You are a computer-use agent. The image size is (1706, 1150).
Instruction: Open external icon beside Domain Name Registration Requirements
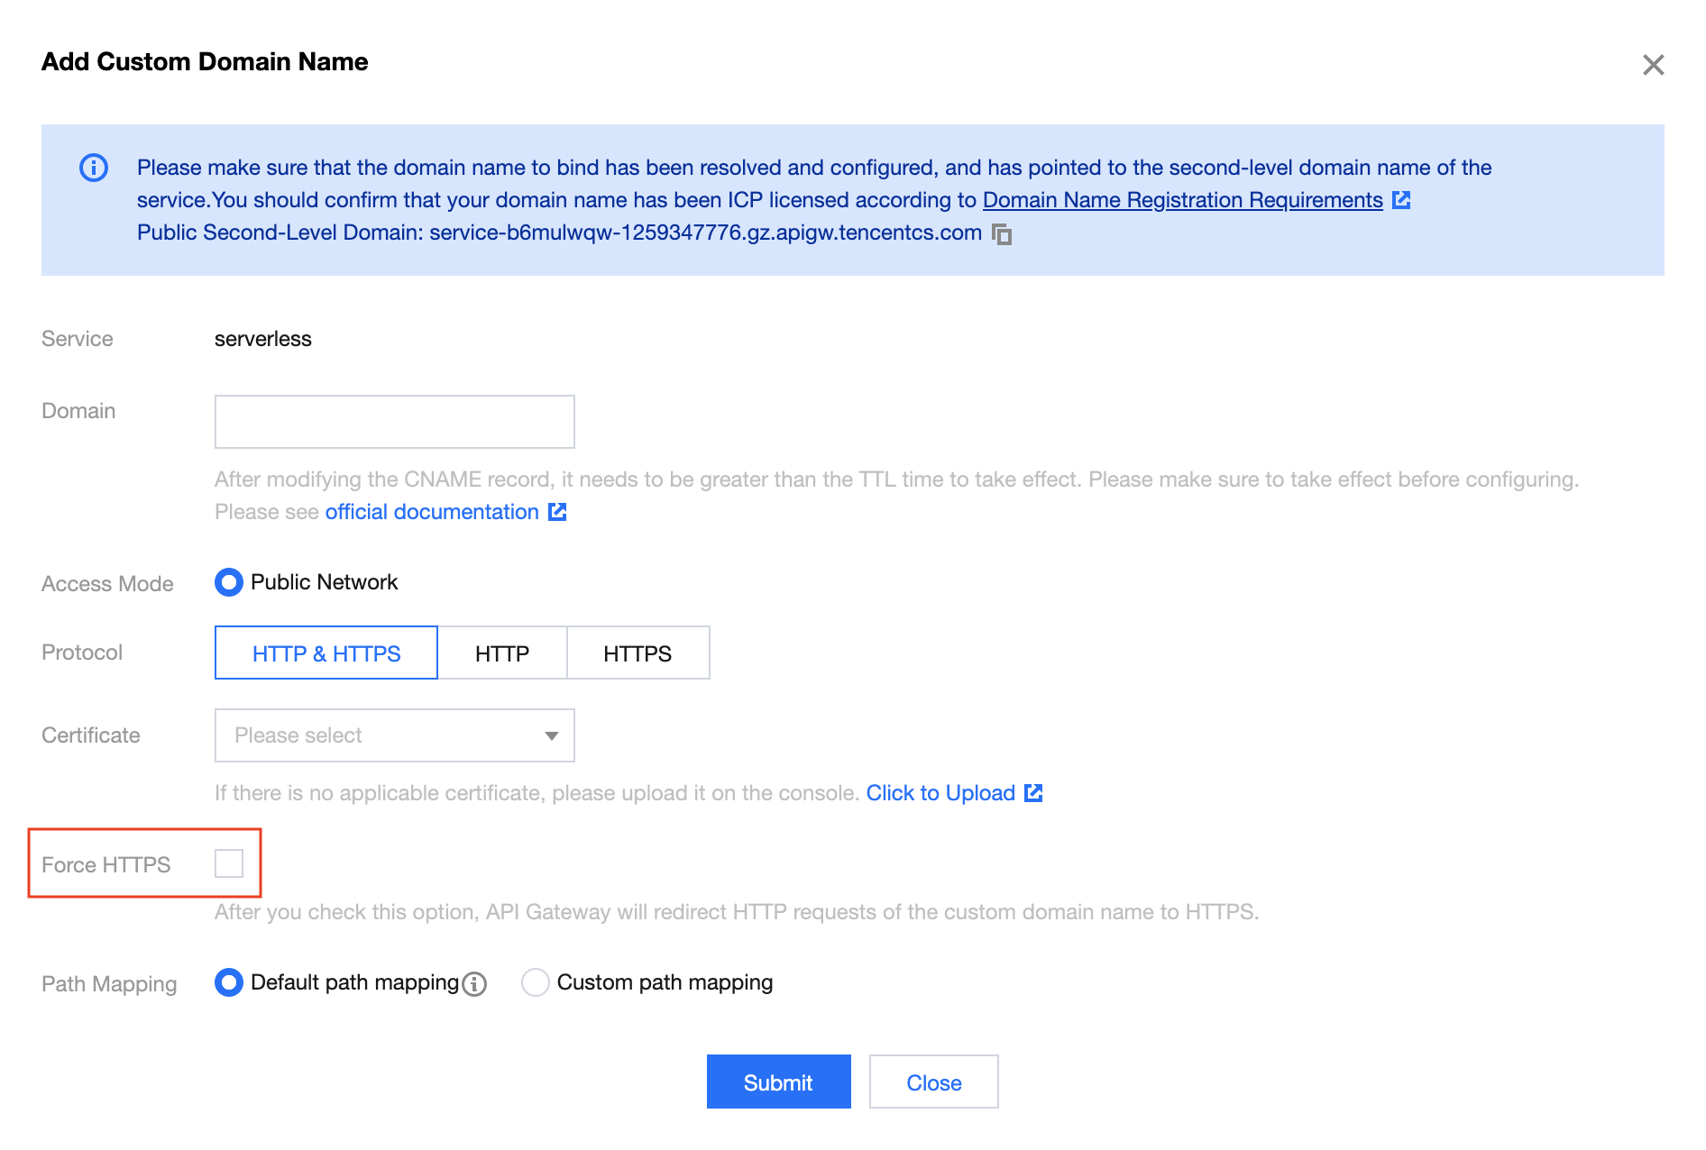[x=1401, y=200]
